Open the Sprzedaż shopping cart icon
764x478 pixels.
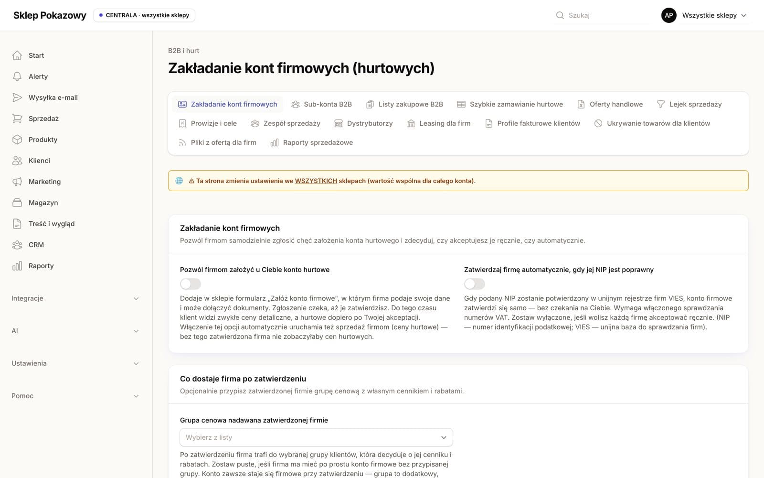pyautogui.click(x=17, y=119)
